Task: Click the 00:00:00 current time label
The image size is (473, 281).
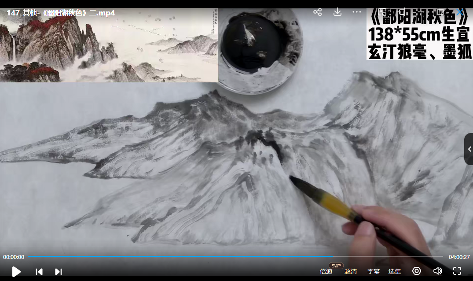Action: (x=14, y=257)
